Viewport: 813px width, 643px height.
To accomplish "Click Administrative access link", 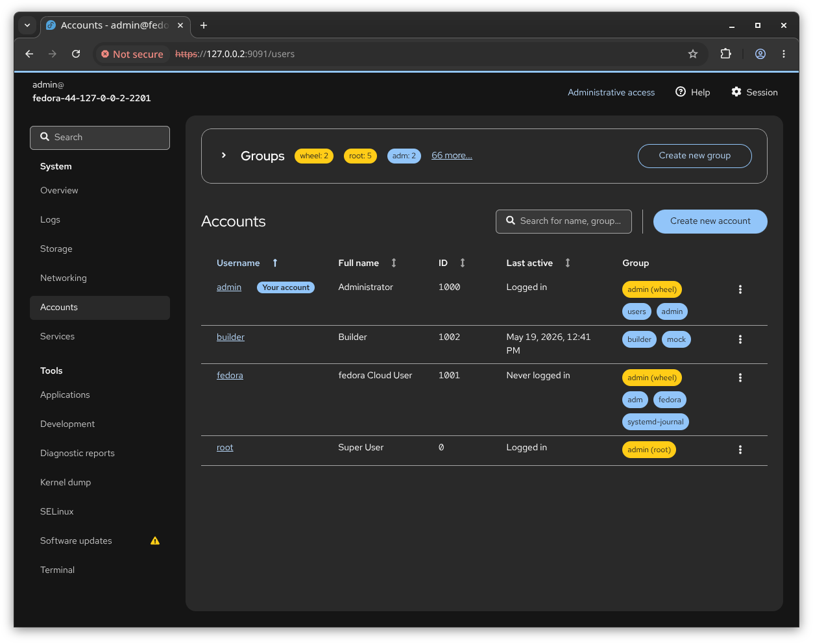I will [611, 92].
